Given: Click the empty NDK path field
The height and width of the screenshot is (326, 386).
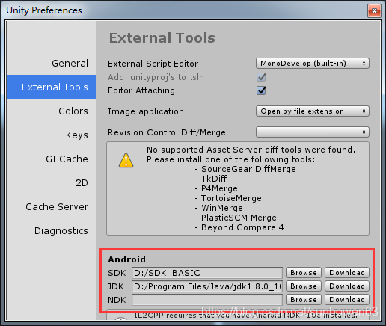Looking at the screenshot, I should click(x=207, y=300).
